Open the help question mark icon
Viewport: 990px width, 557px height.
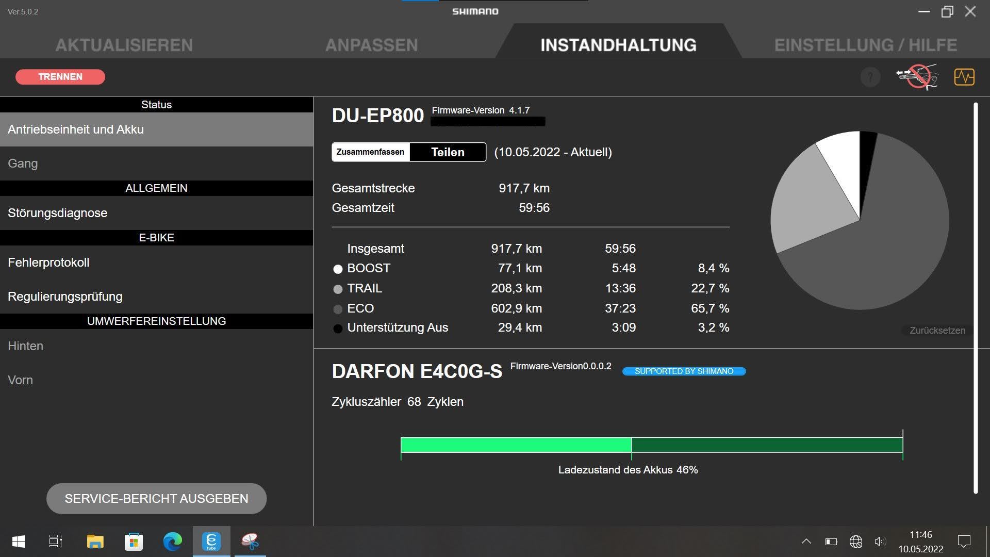tap(870, 77)
